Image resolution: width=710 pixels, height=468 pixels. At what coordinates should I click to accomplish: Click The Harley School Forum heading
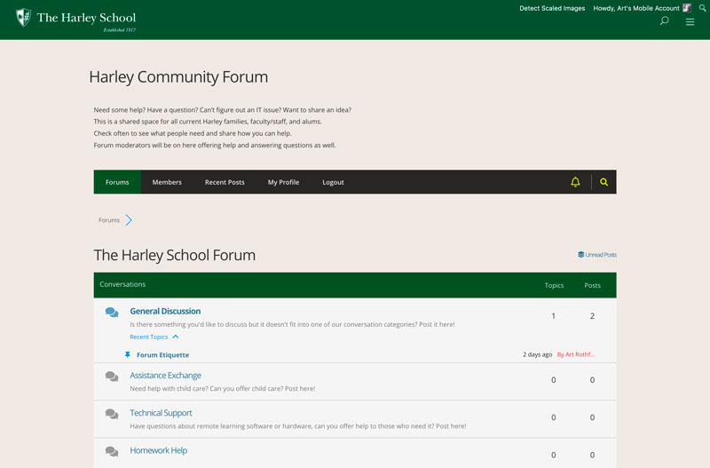[x=174, y=255]
